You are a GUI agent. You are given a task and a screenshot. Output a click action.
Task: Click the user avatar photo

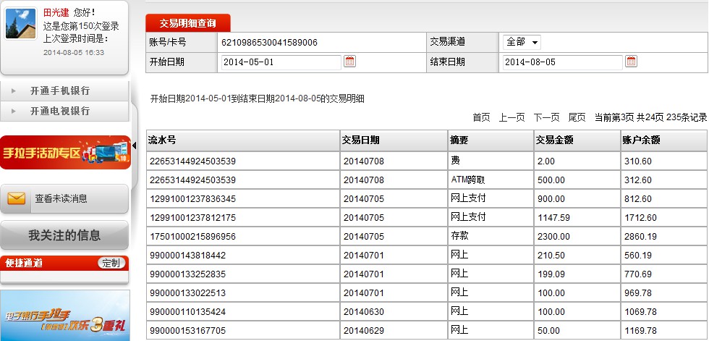21,23
